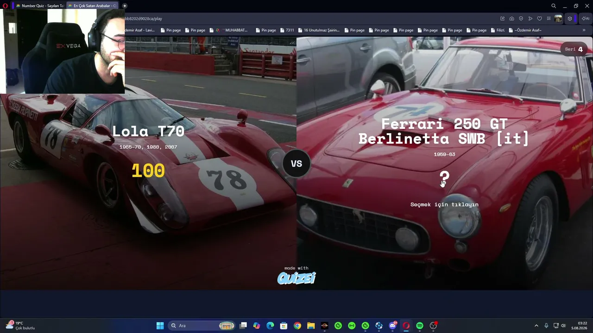Viewport: 593px width, 333px height.
Task: Choose the Ferrari 250 GT Berlinetta SWB card
Action: [x=445, y=163]
